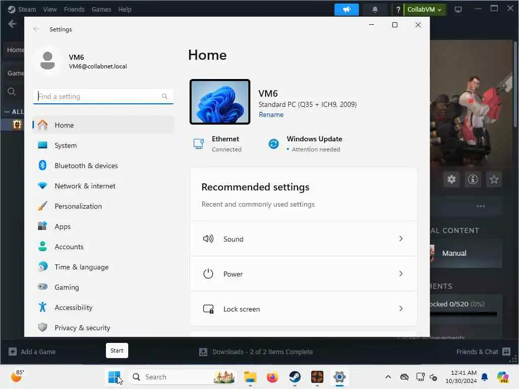Click the taskbar Search box

tap(182, 377)
